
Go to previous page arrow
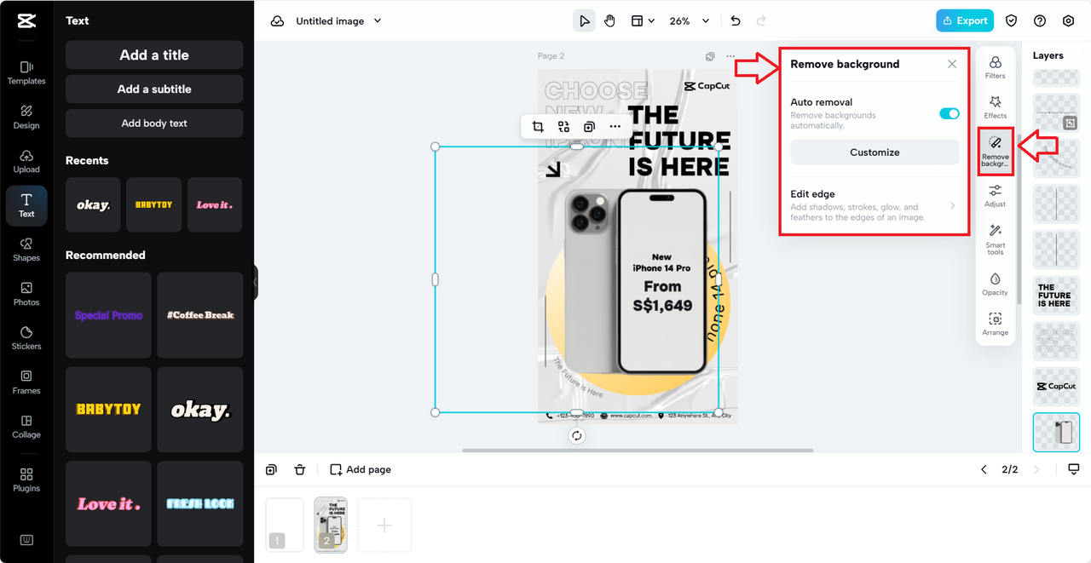pyautogui.click(x=984, y=469)
